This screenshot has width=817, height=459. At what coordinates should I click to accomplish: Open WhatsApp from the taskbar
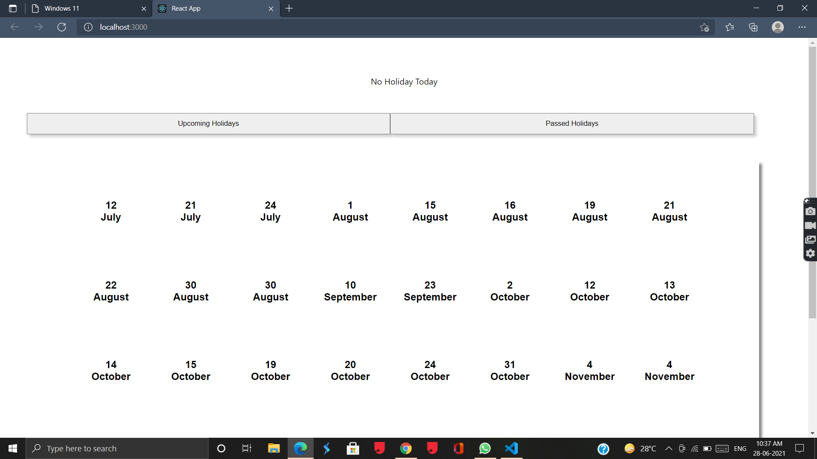tap(485, 448)
